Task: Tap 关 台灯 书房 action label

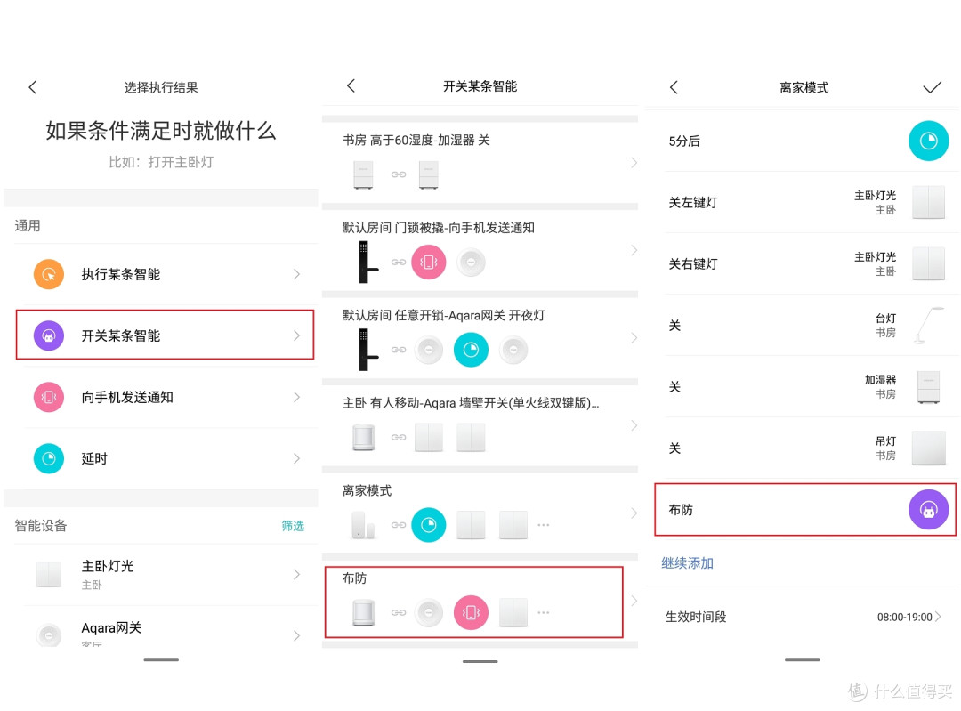Action: [x=674, y=326]
